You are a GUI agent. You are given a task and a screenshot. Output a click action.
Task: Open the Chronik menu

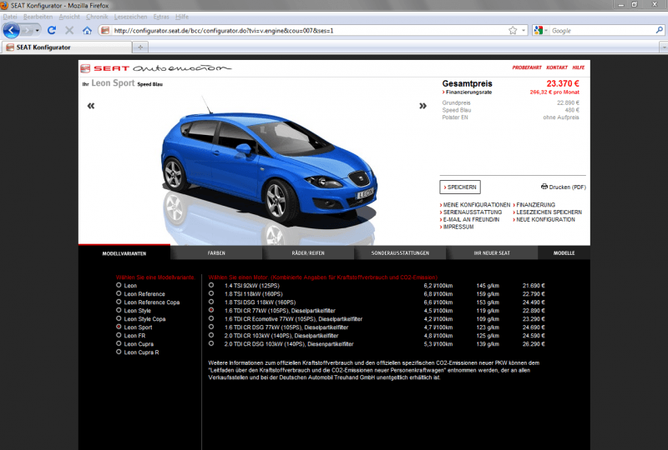[97, 17]
